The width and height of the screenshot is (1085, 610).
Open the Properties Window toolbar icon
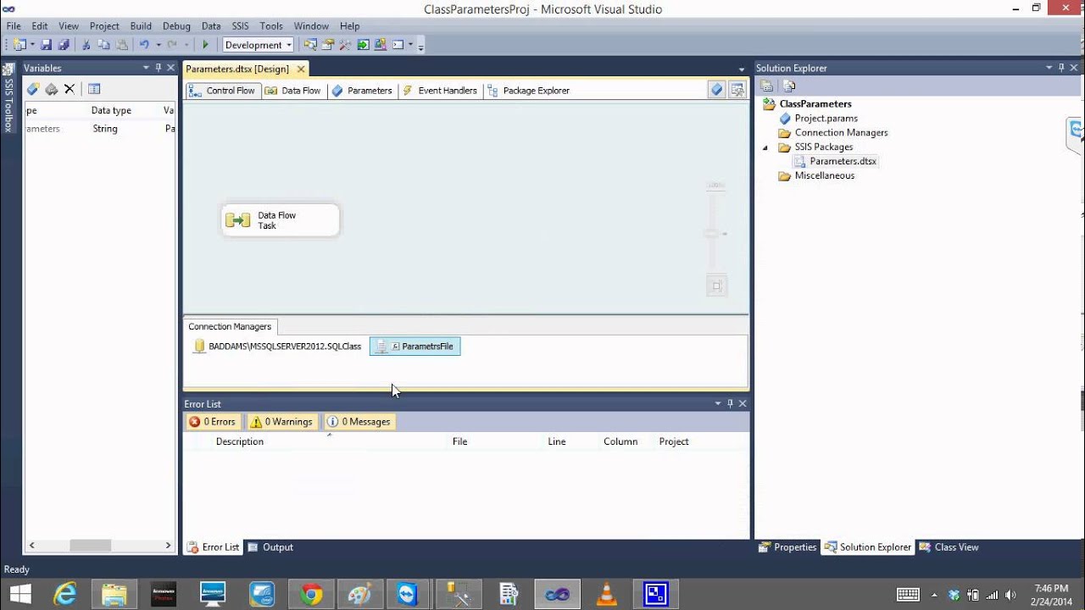(328, 45)
